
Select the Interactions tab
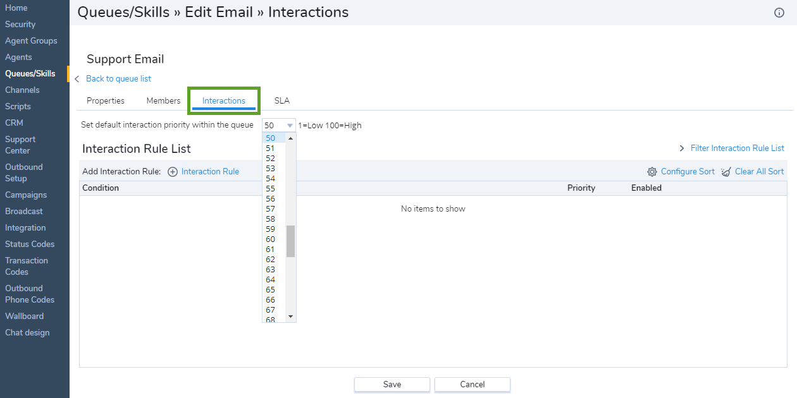(x=224, y=100)
